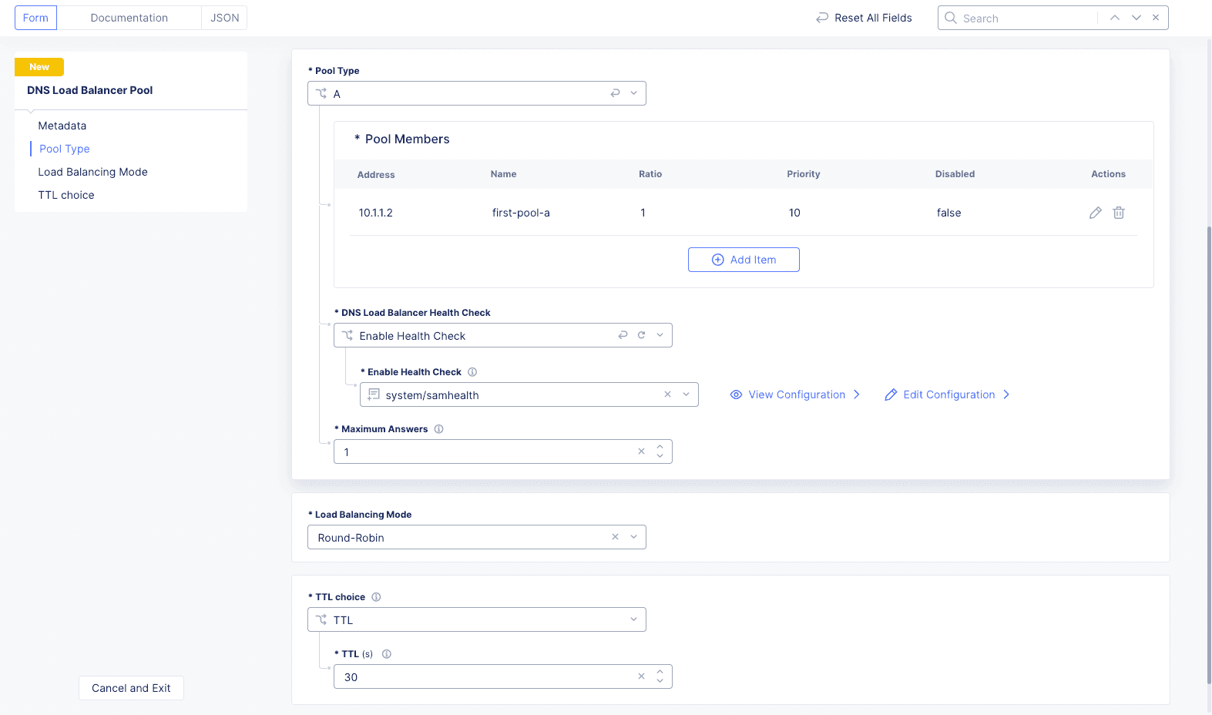The image size is (1212, 715).
Task: Delete the first-pool-a pool member
Action: pos(1118,213)
